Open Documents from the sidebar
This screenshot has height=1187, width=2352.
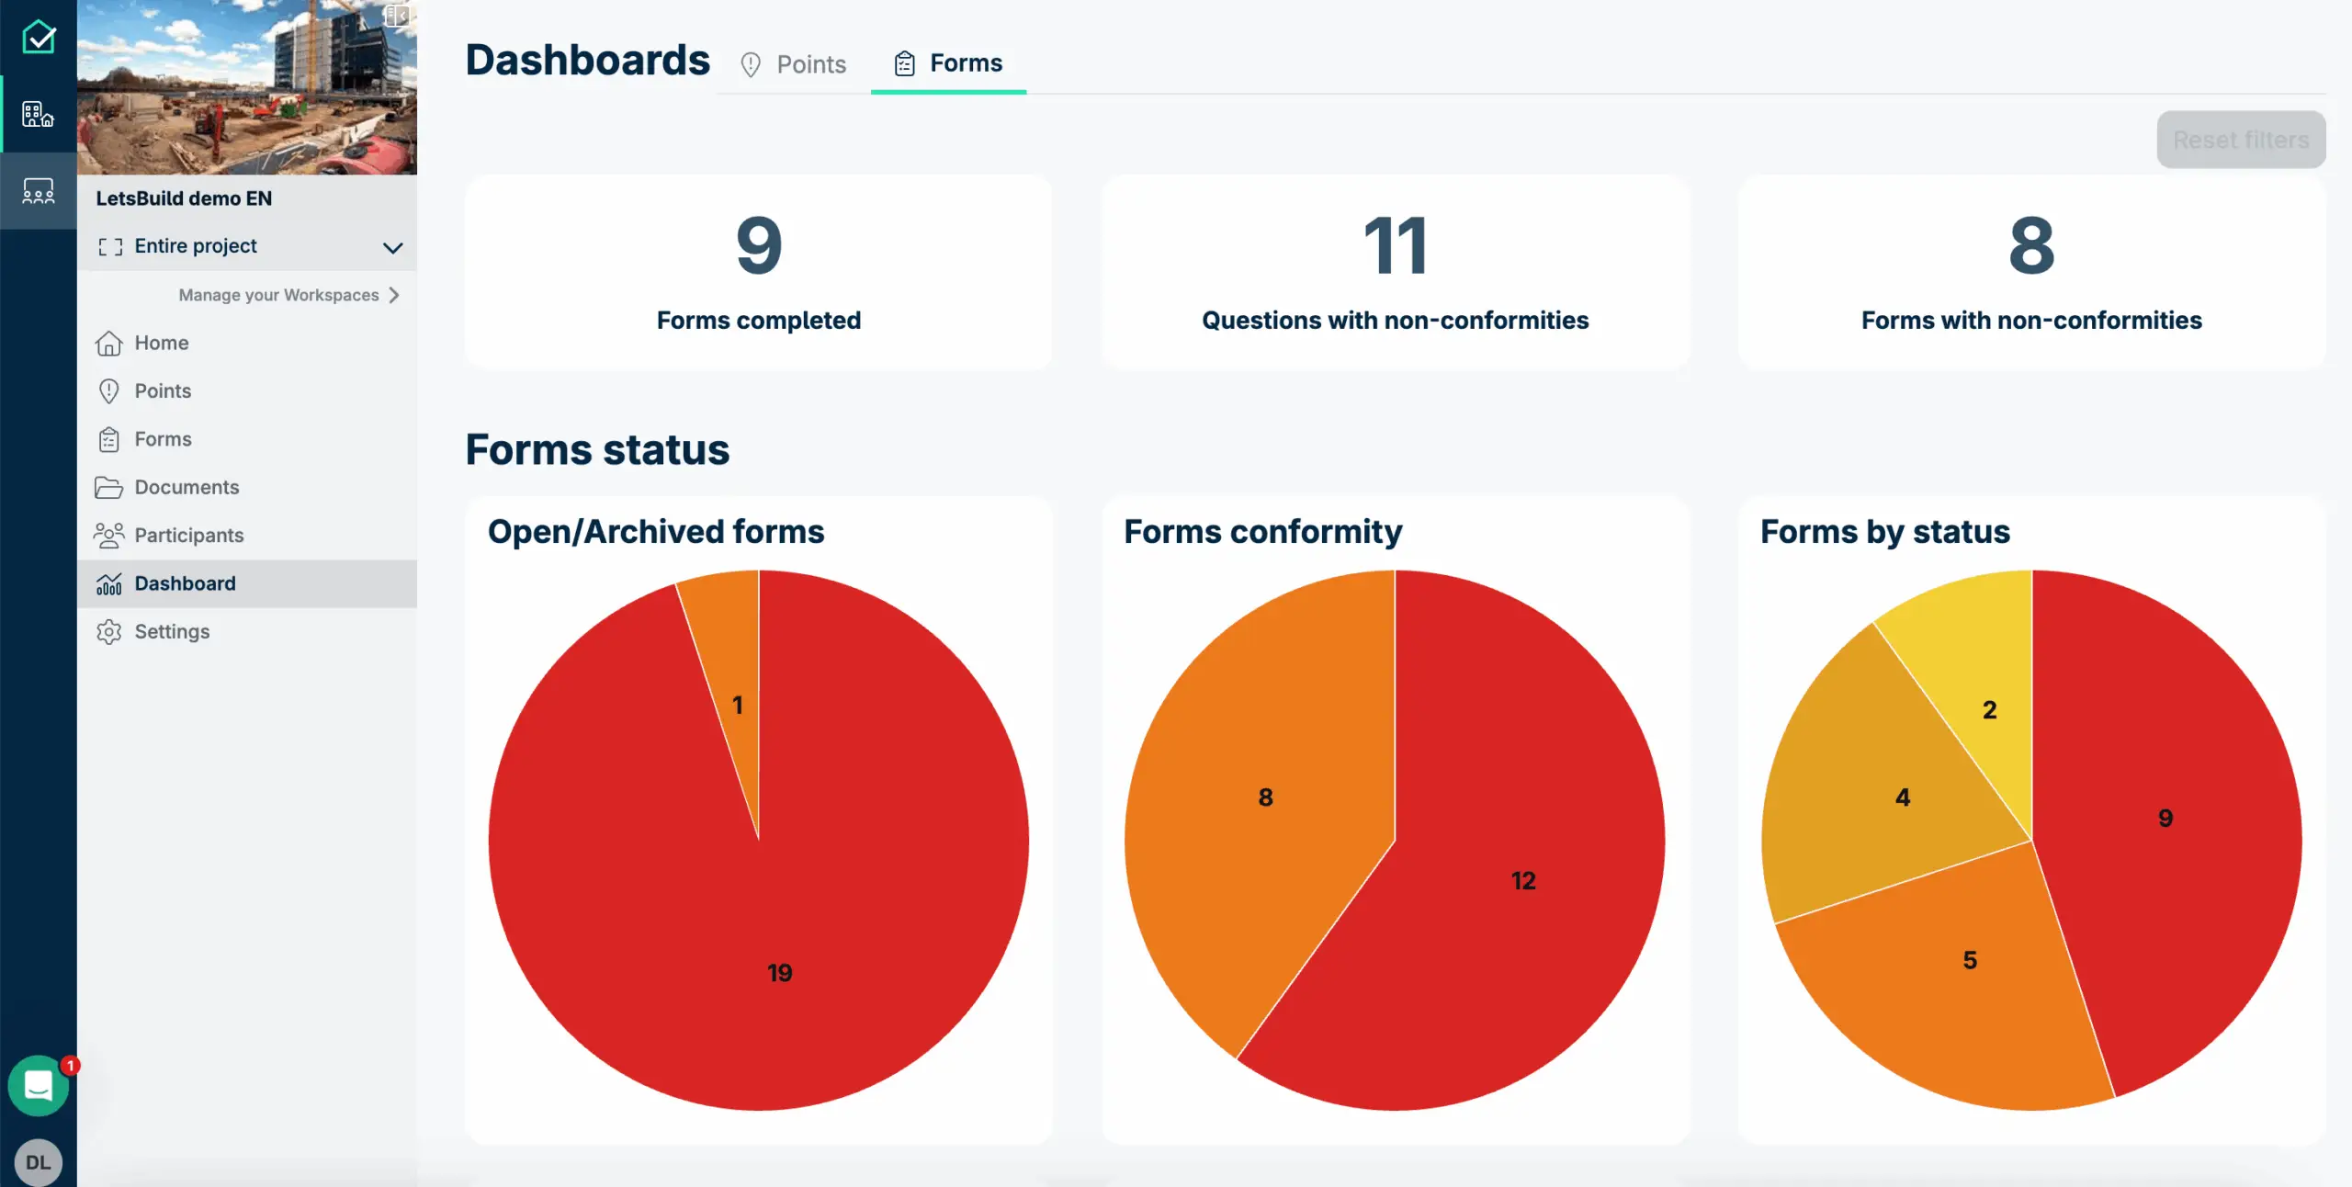coord(187,487)
